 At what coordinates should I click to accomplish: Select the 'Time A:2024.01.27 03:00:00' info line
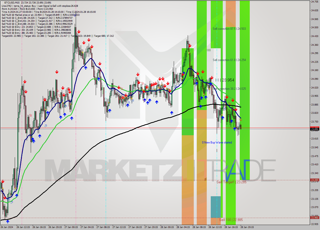coord(48,12)
